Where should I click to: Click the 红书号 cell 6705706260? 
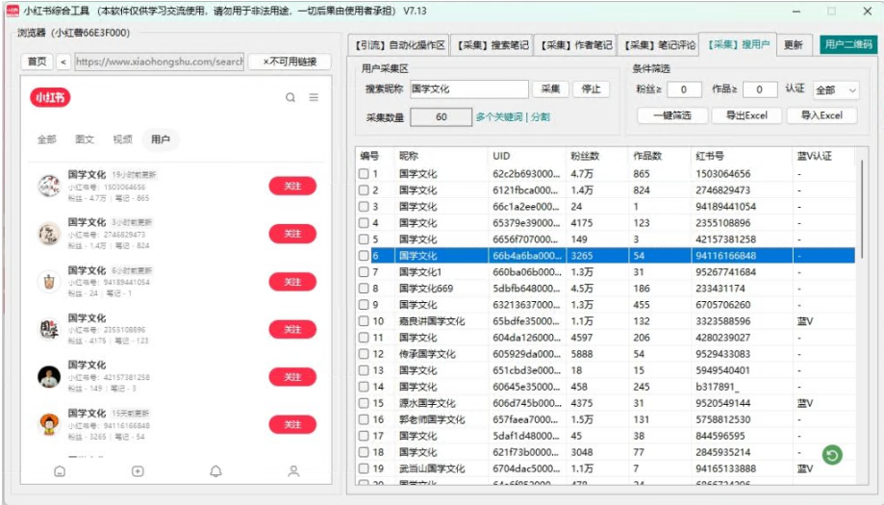click(x=741, y=305)
